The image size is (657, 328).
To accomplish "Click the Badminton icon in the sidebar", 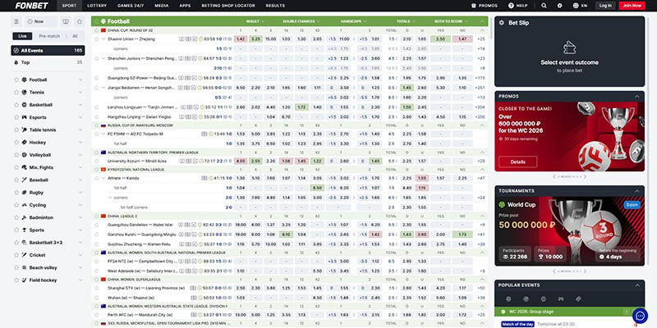I will pos(25,217).
